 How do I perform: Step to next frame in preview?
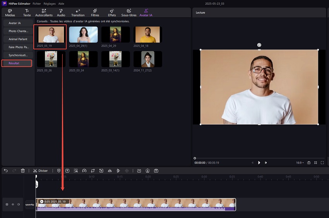pyautogui.click(x=266, y=163)
